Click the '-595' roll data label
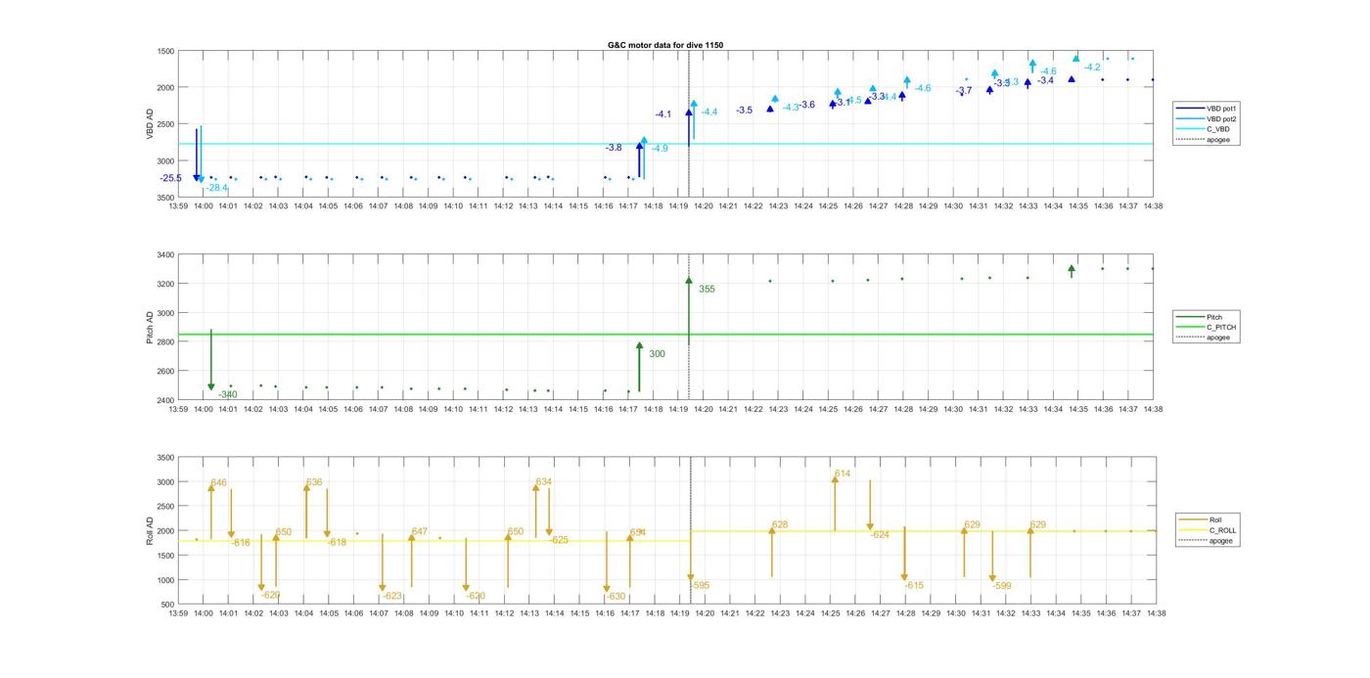The image size is (1370, 678). 700,586
